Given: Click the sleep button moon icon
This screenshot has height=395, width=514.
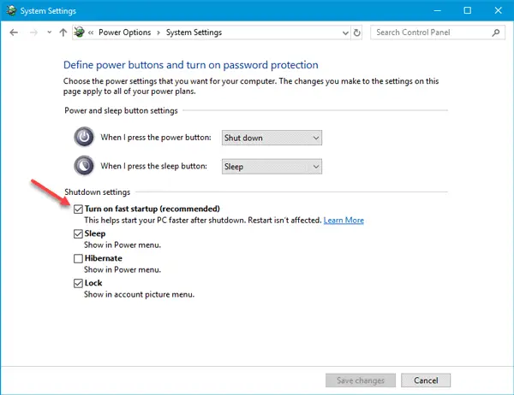Looking at the screenshot, I should click(x=84, y=166).
